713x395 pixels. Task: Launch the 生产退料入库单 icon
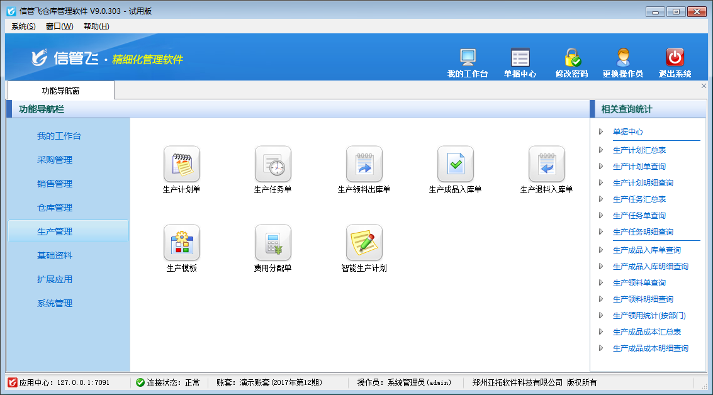546,164
